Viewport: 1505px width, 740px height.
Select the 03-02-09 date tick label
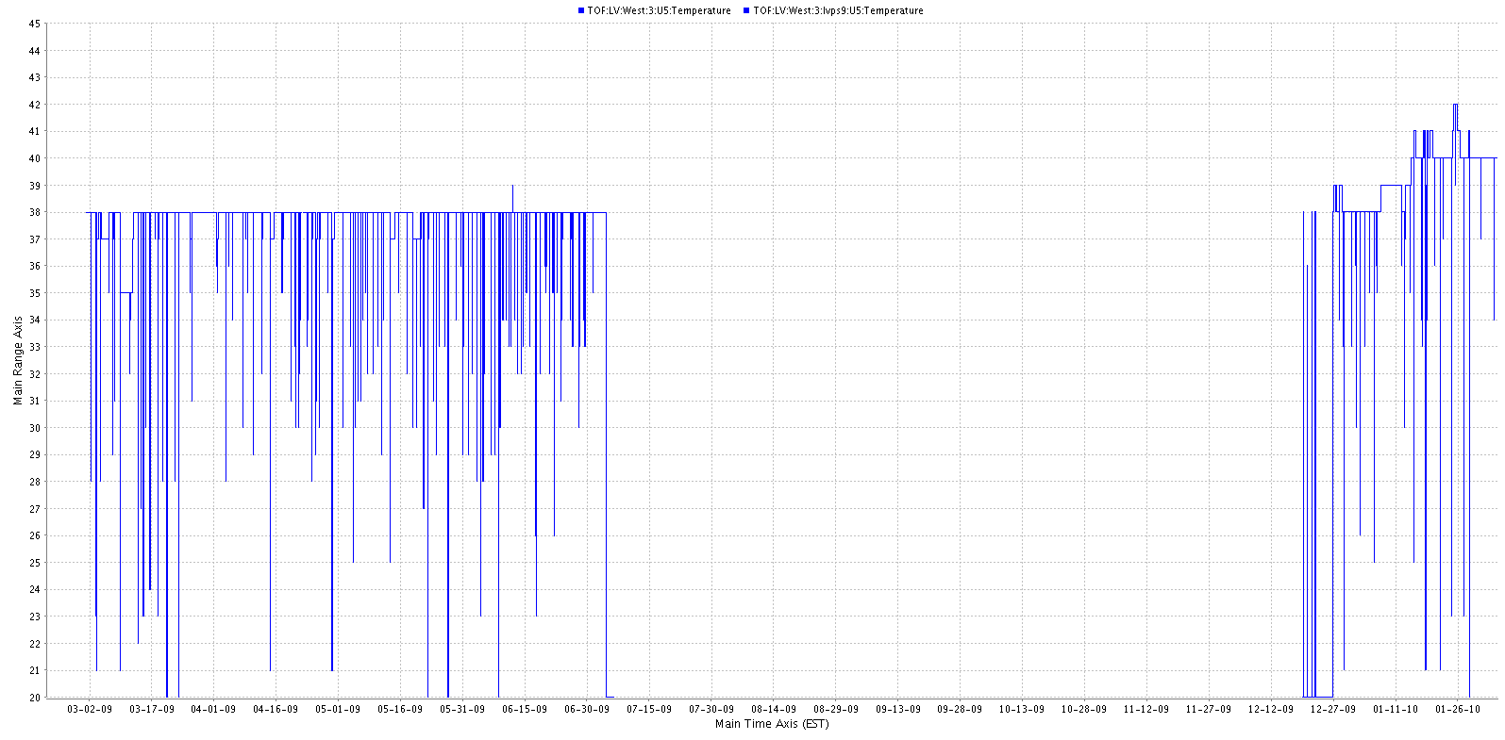[x=90, y=709]
